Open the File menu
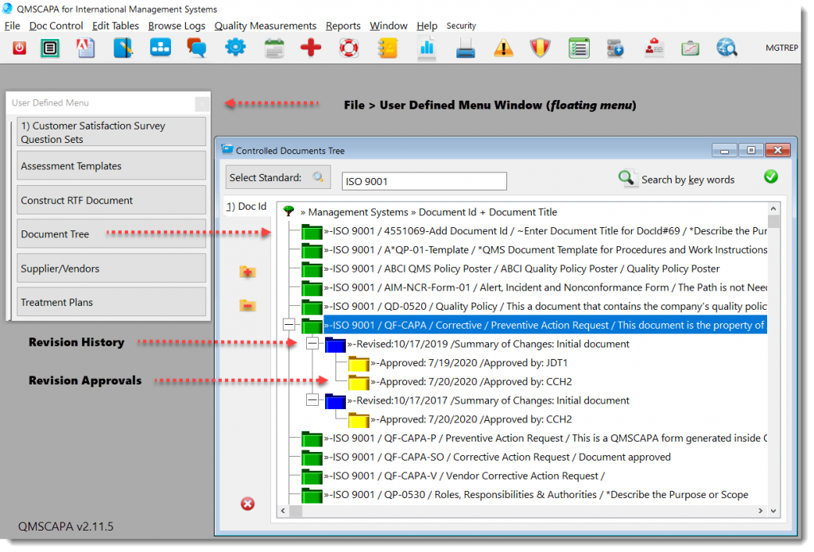 click(x=13, y=26)
